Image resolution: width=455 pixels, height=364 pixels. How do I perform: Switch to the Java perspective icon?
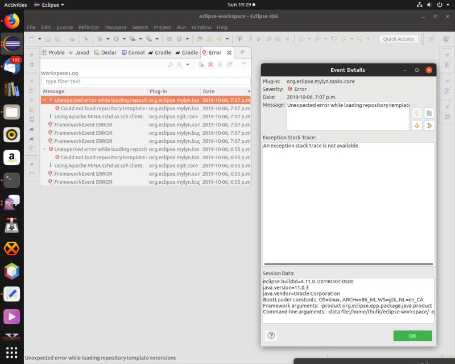[x=446, y=39]
